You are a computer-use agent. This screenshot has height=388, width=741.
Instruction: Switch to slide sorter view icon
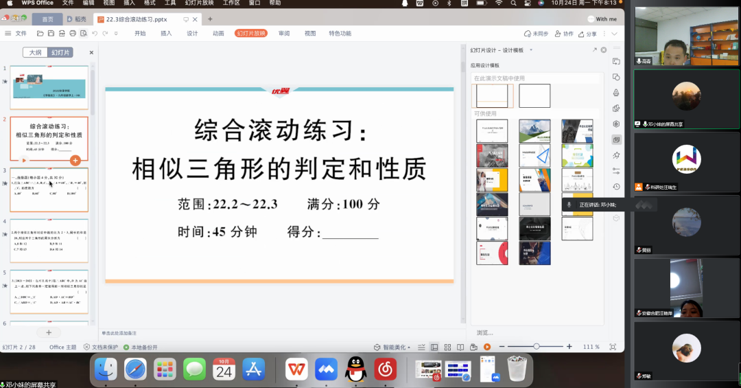point(447,347)
